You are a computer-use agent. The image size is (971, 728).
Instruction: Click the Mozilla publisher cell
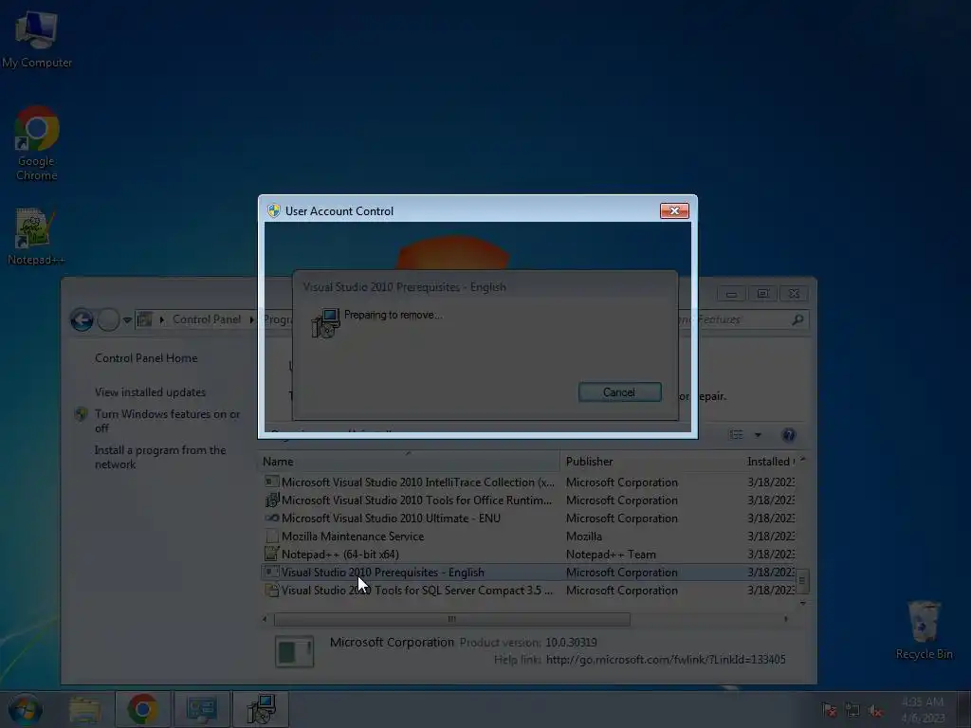coord(584,537)
